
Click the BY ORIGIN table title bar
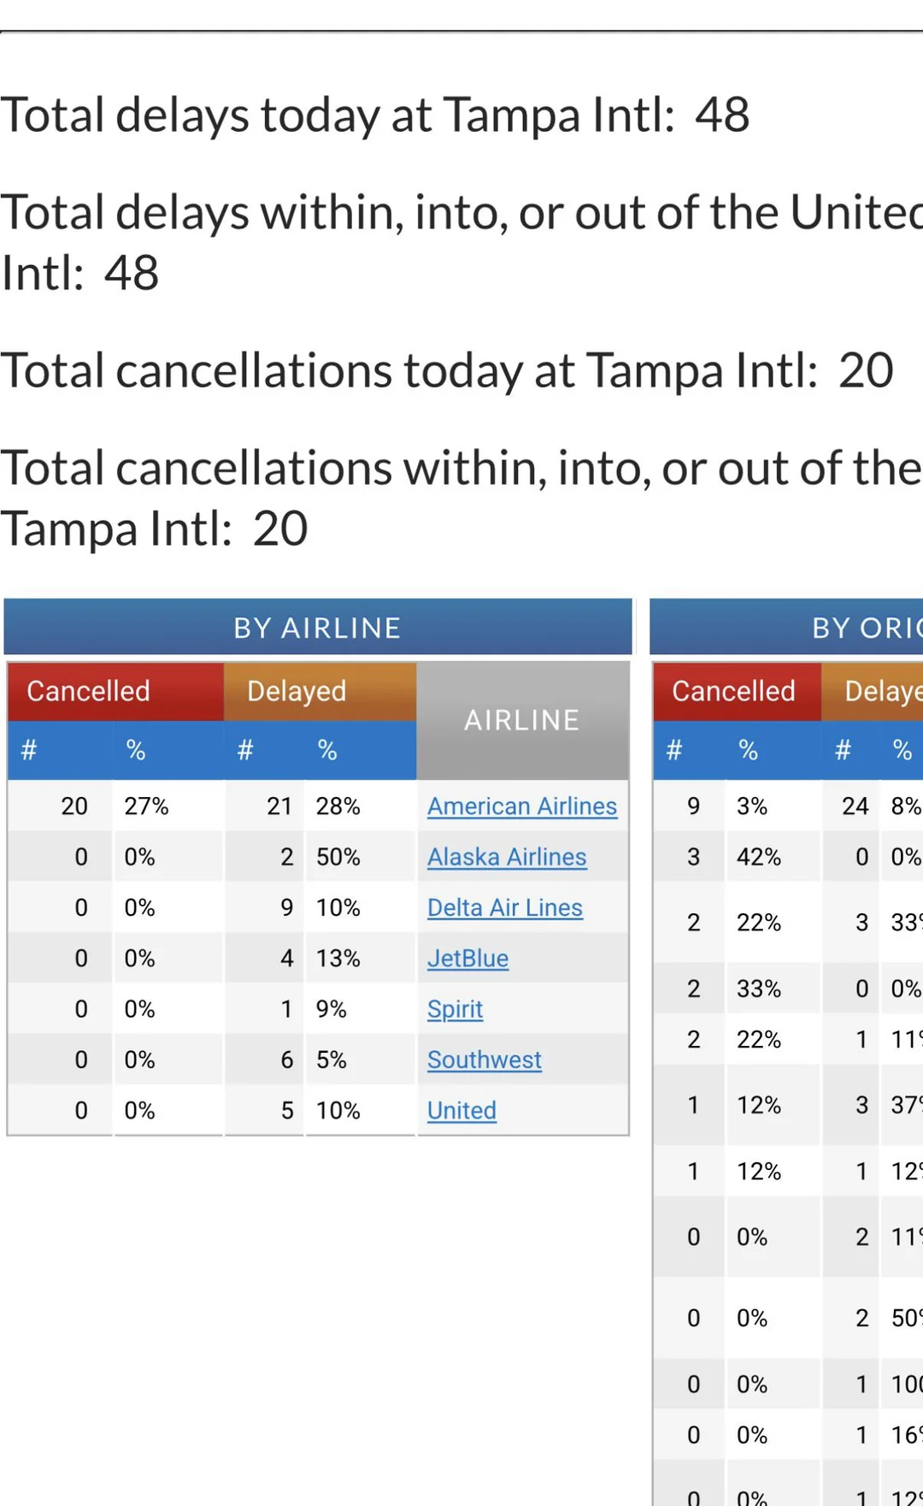[x=786, y=628]
